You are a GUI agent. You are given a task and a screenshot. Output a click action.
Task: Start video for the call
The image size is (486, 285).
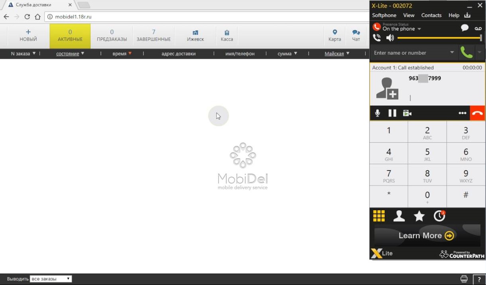(x=407, y=113)
